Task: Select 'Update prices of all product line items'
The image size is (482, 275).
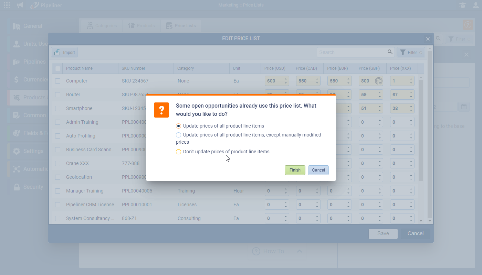Action: [x=178, y=126]
